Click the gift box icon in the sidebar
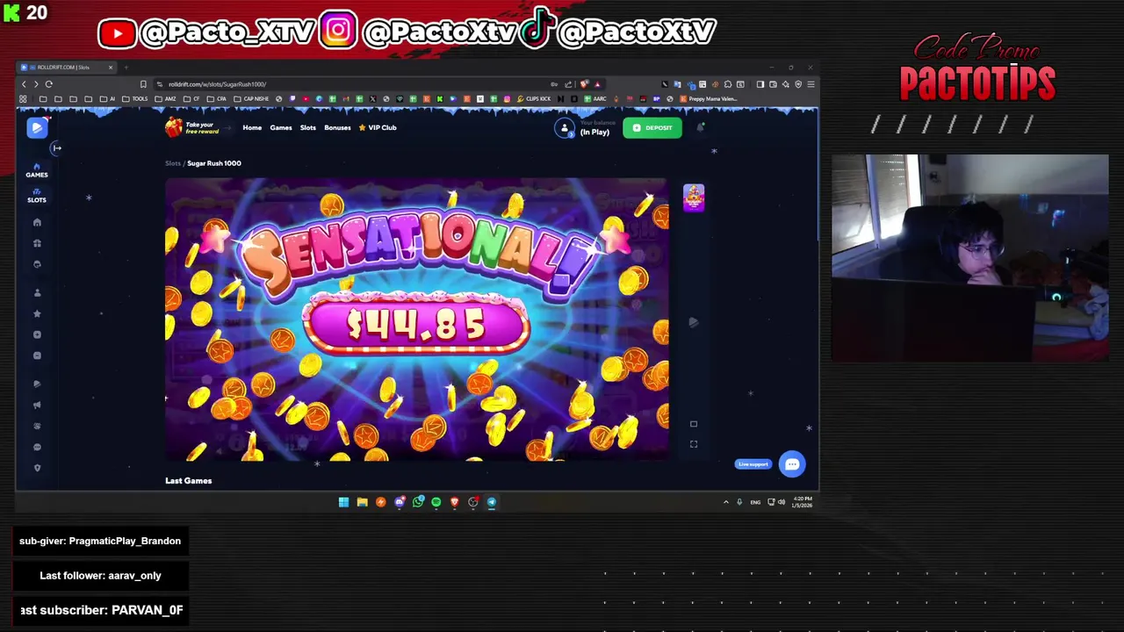This screenshot has width=1124, height=632. [x=37, y=243]
